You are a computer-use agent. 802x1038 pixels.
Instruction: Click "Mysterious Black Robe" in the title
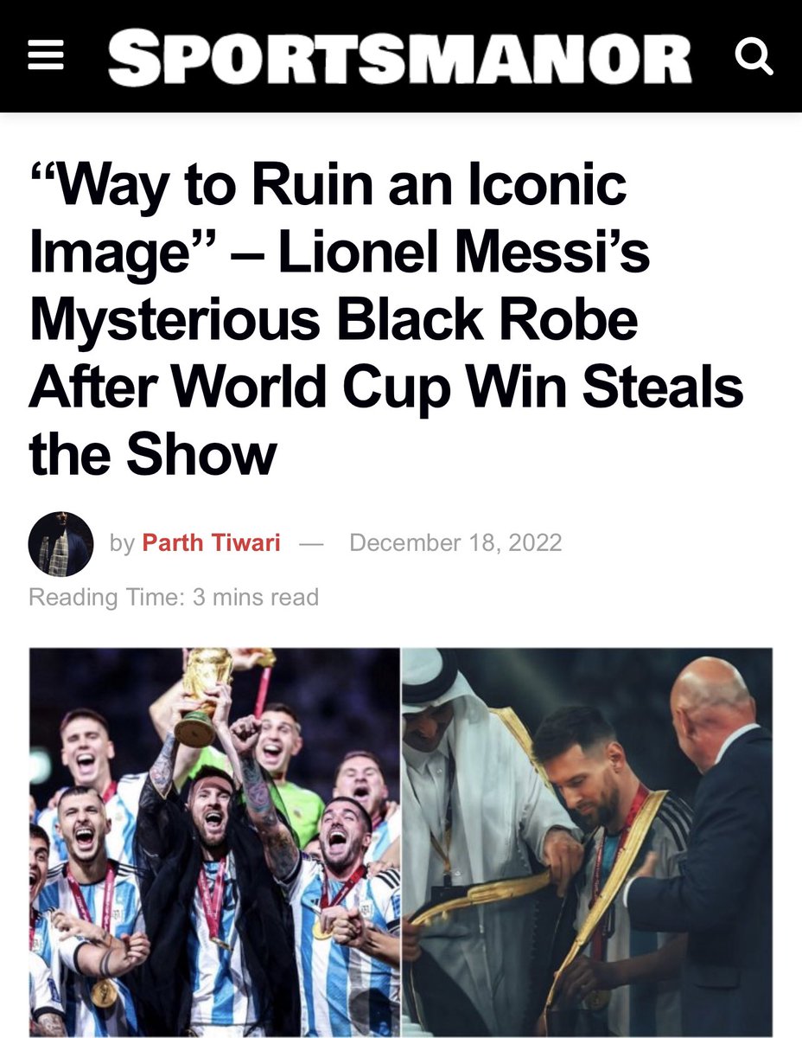click(334, 319)
